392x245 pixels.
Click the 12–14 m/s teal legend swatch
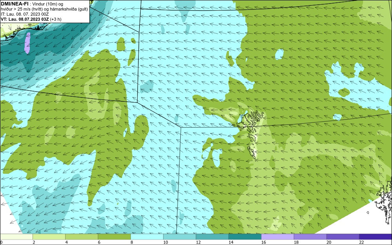[212, 237]
